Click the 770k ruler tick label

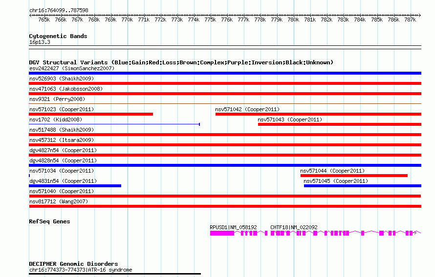(127, 20)
